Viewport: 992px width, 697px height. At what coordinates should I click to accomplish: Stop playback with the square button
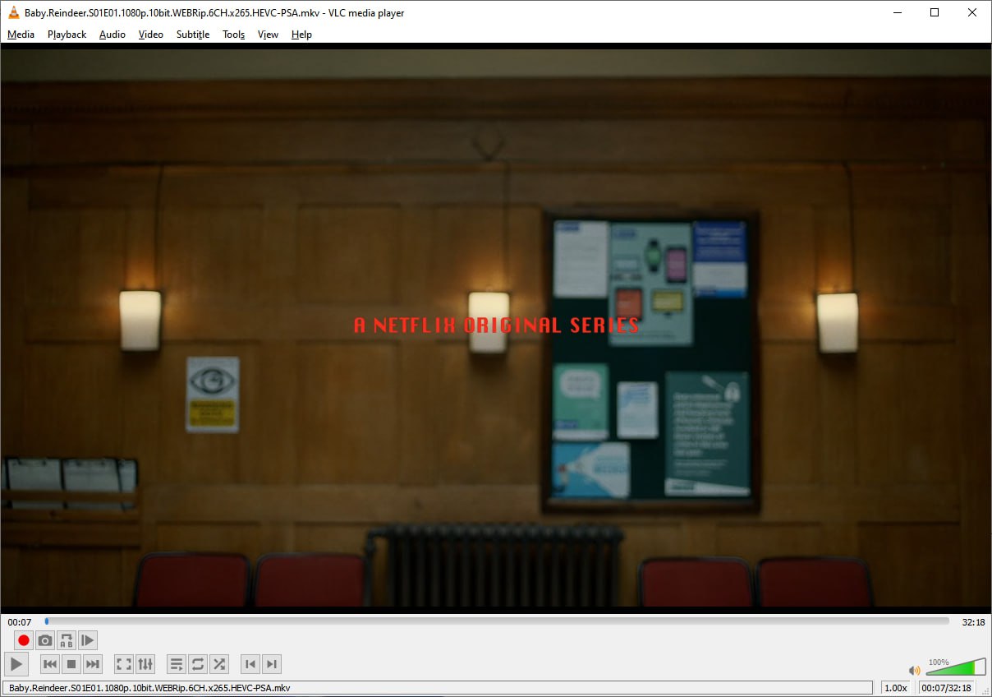coord(71,664)
